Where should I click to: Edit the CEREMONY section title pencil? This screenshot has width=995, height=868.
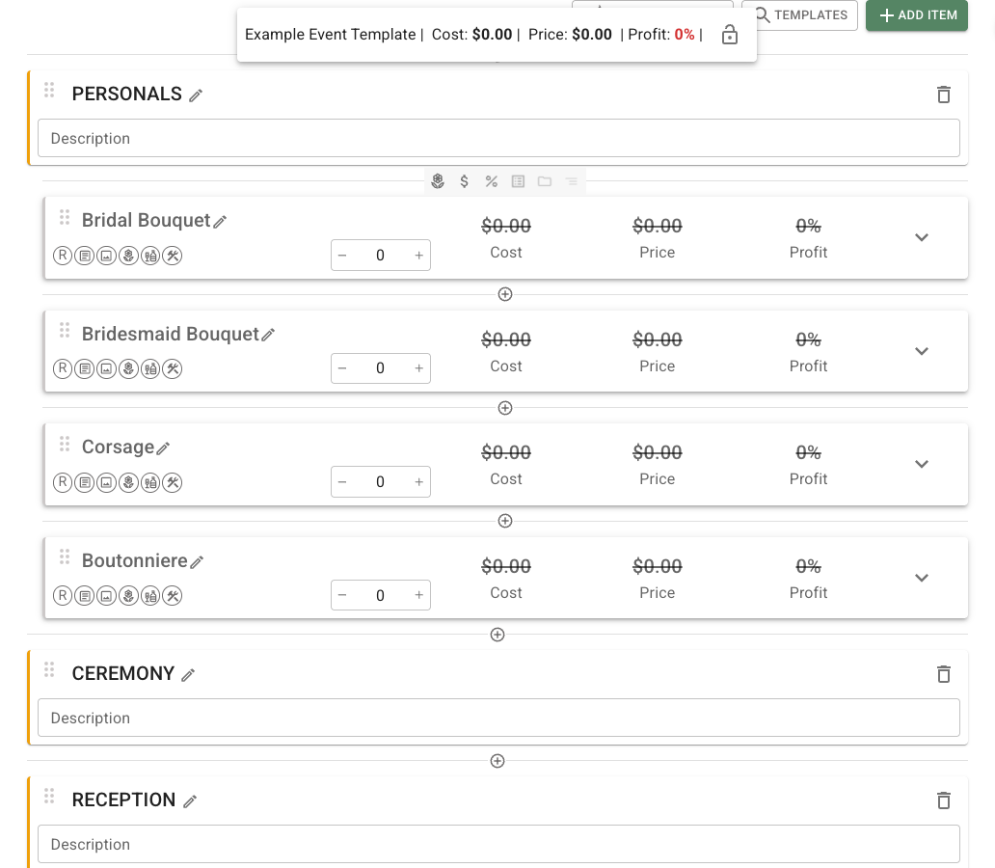(x=188, y=675)
